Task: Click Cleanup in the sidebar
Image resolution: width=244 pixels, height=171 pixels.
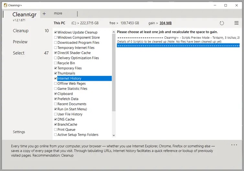Action: (21, 31)
